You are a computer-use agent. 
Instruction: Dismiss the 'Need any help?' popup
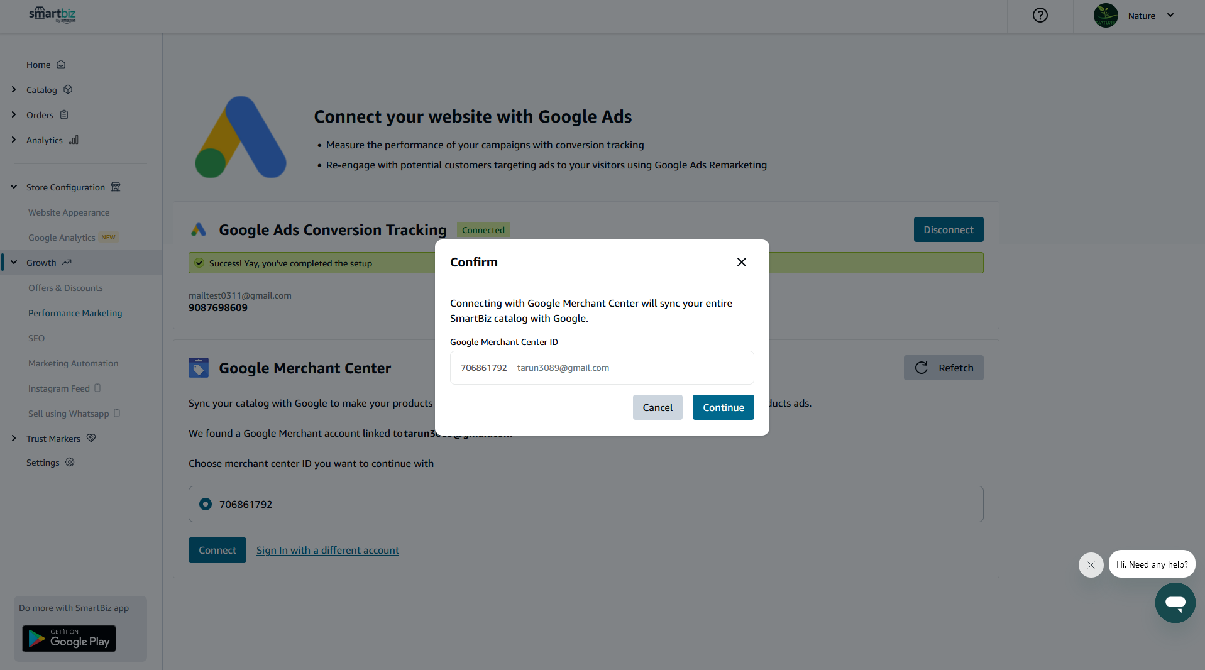(x=1091, y=565)
